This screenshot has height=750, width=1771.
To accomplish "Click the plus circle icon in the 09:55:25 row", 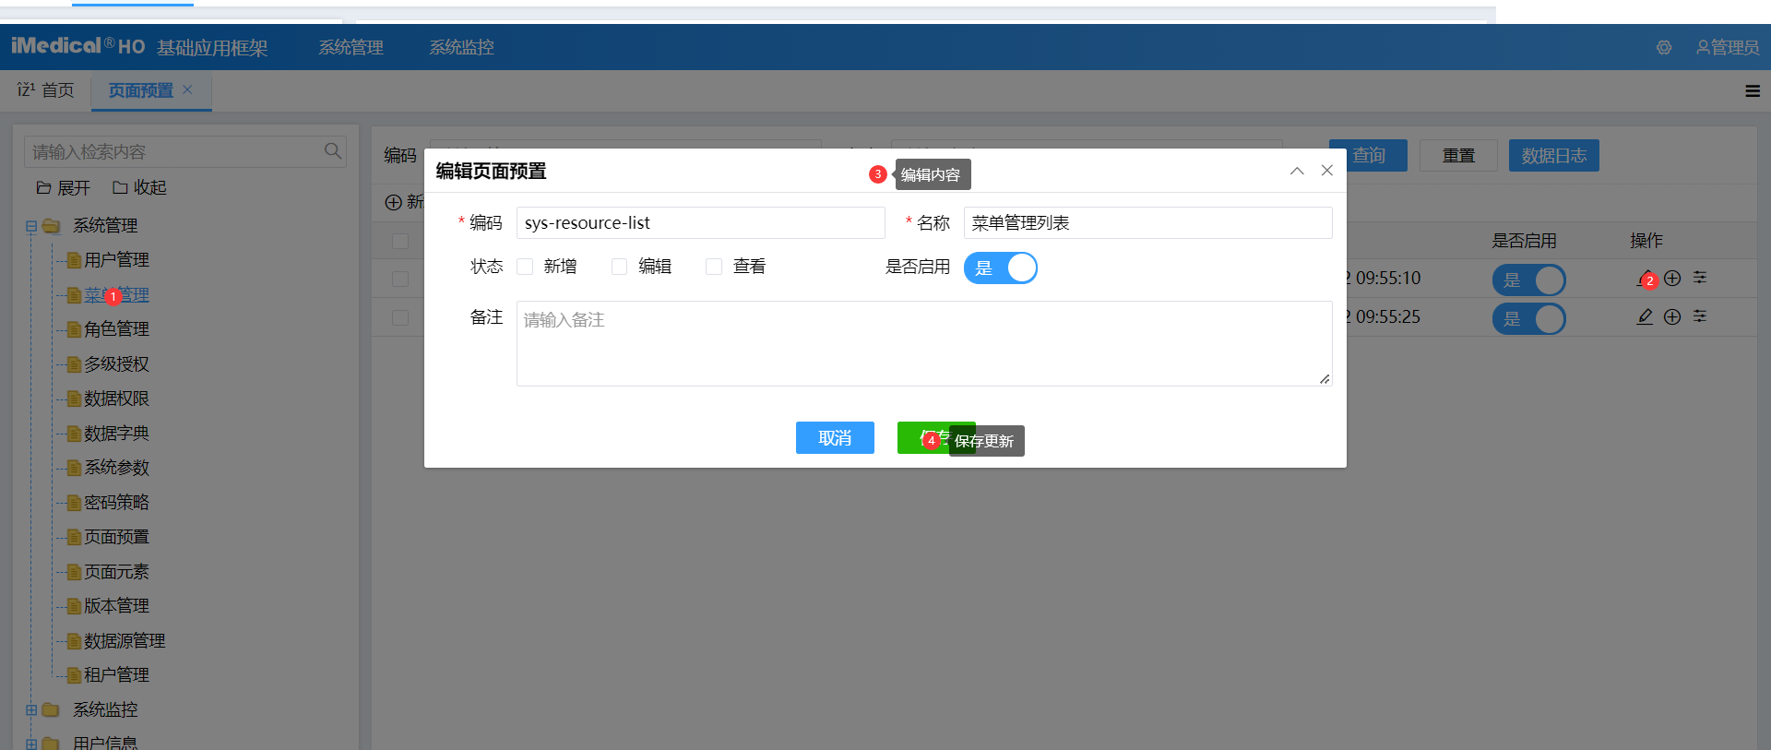I will (1672, 316).
